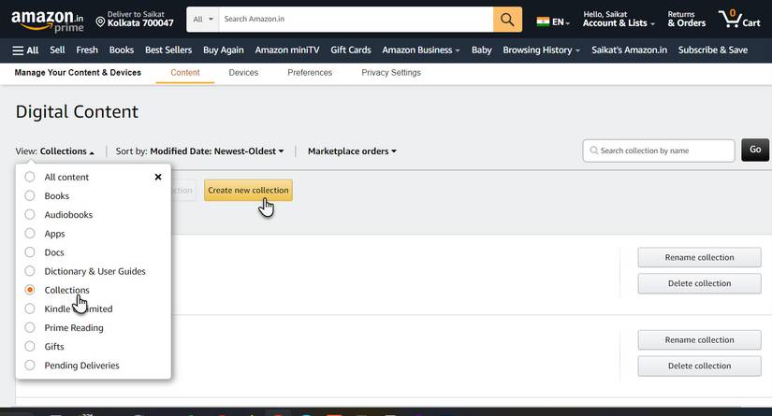Open the Baby navigation link
This screenshot has width=772, height=416.
pos(482,50)
